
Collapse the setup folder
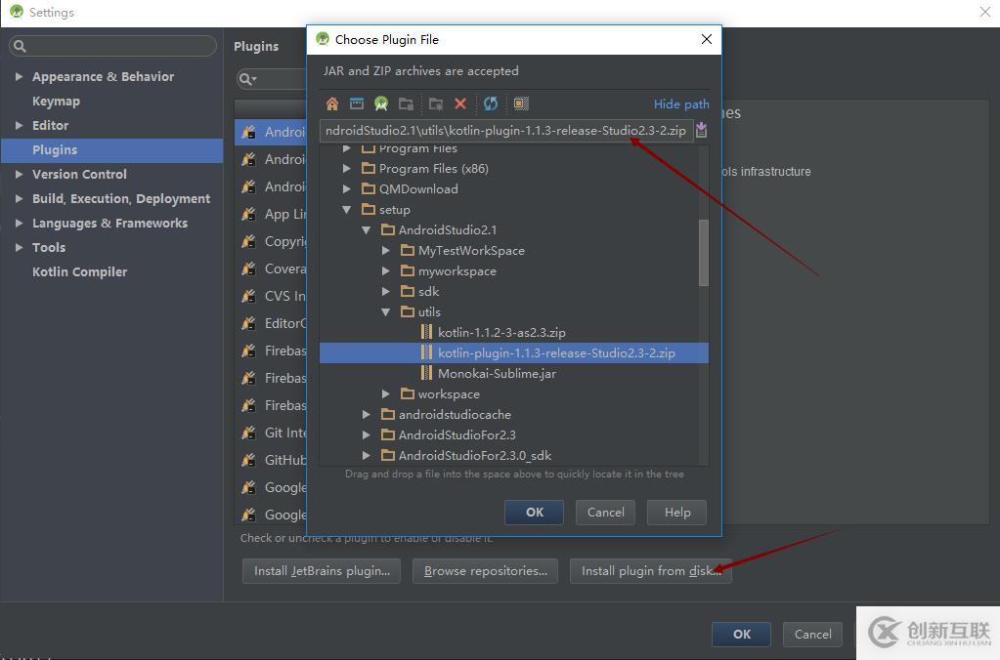pyautogui.click(x=347, y=209)
